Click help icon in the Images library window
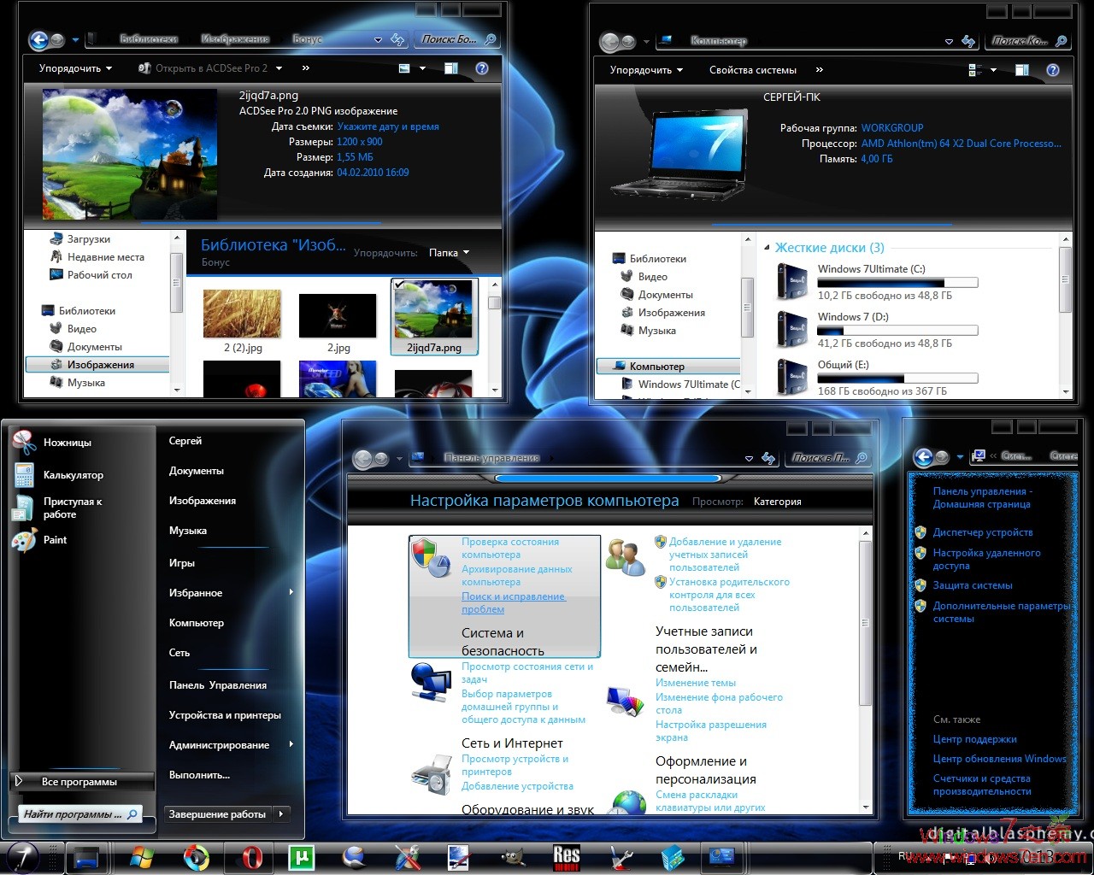 point(482,68)
